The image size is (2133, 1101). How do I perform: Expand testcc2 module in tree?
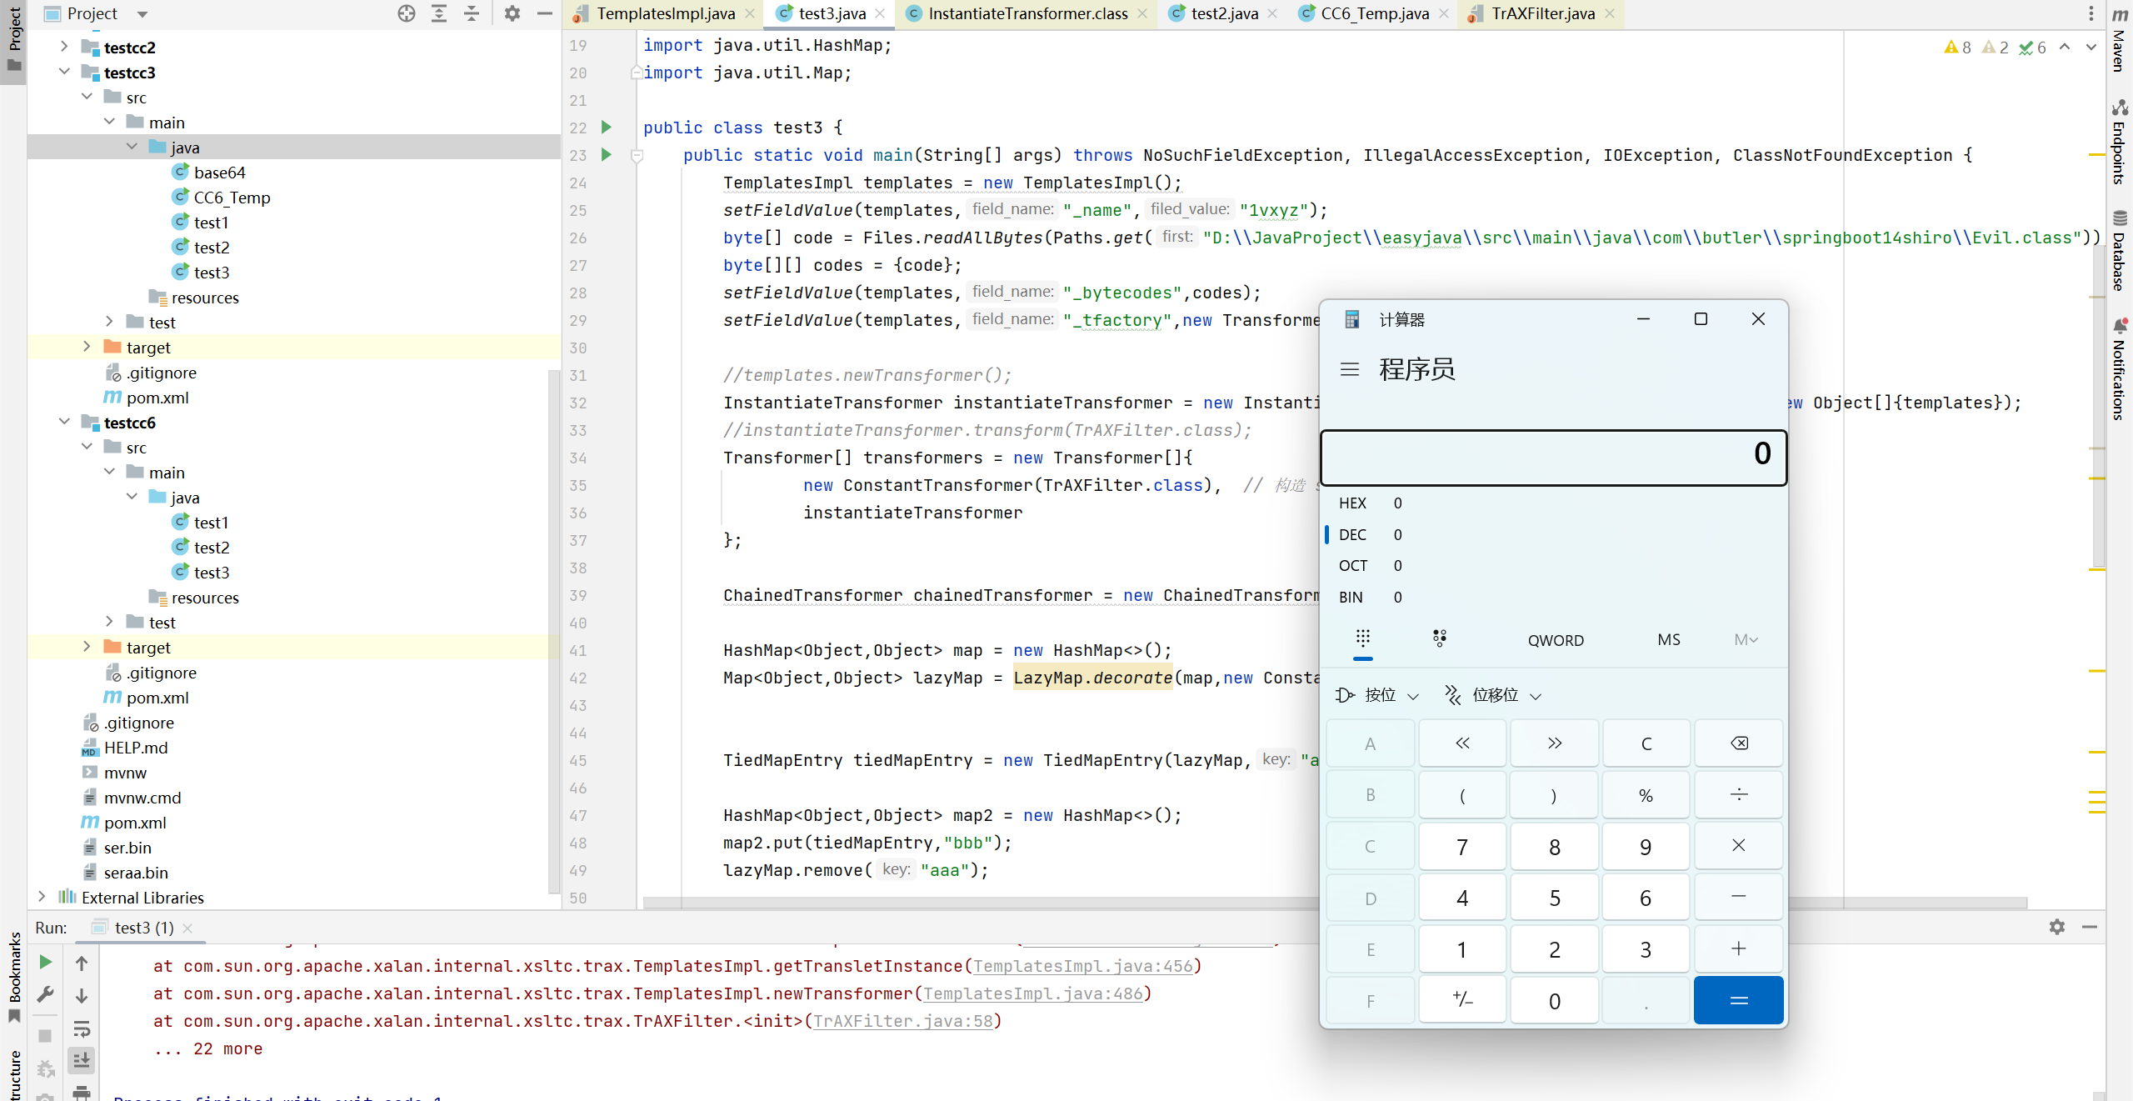point(64,47)
